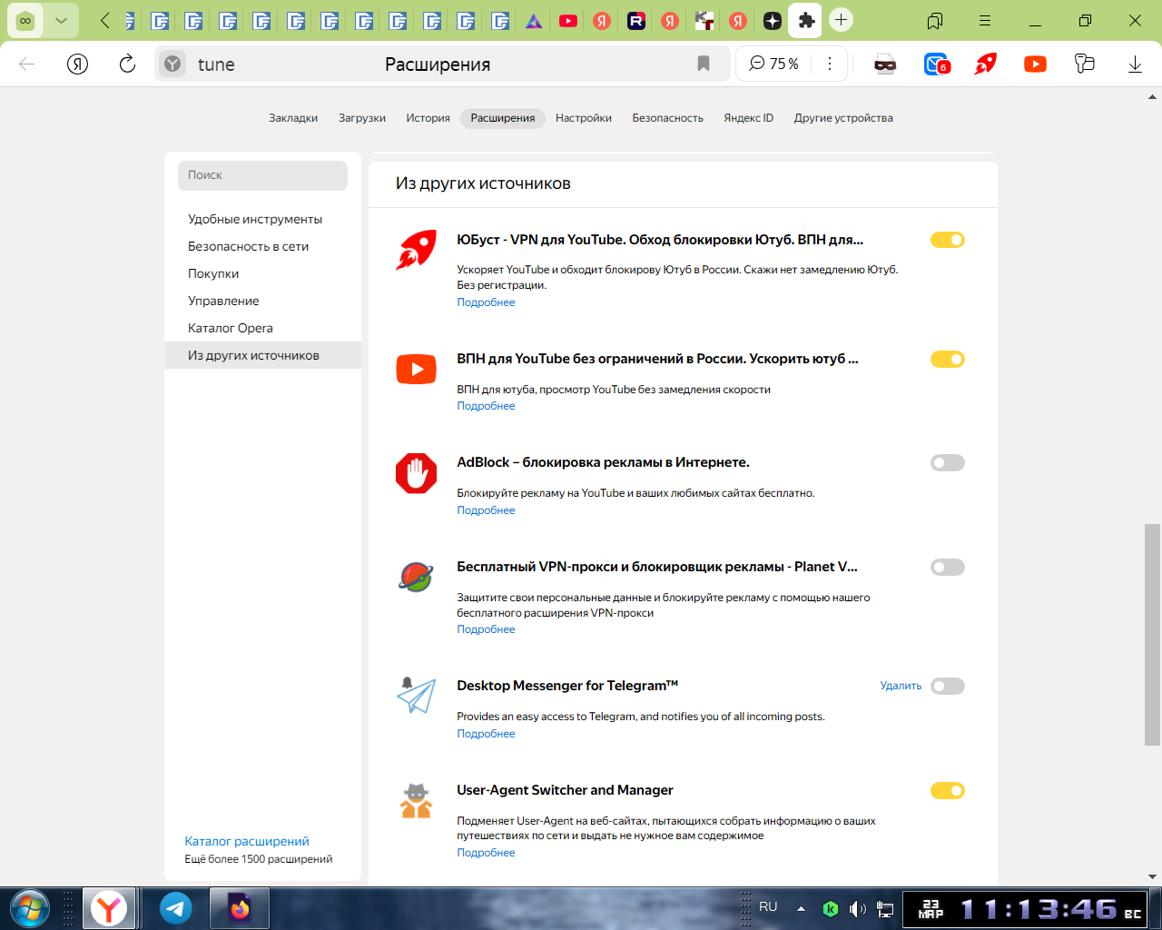The image size is (1162, 930).
Task: Enable the AdBlock extension toggle
Action: pyautogui.click(x=947, y=463)
